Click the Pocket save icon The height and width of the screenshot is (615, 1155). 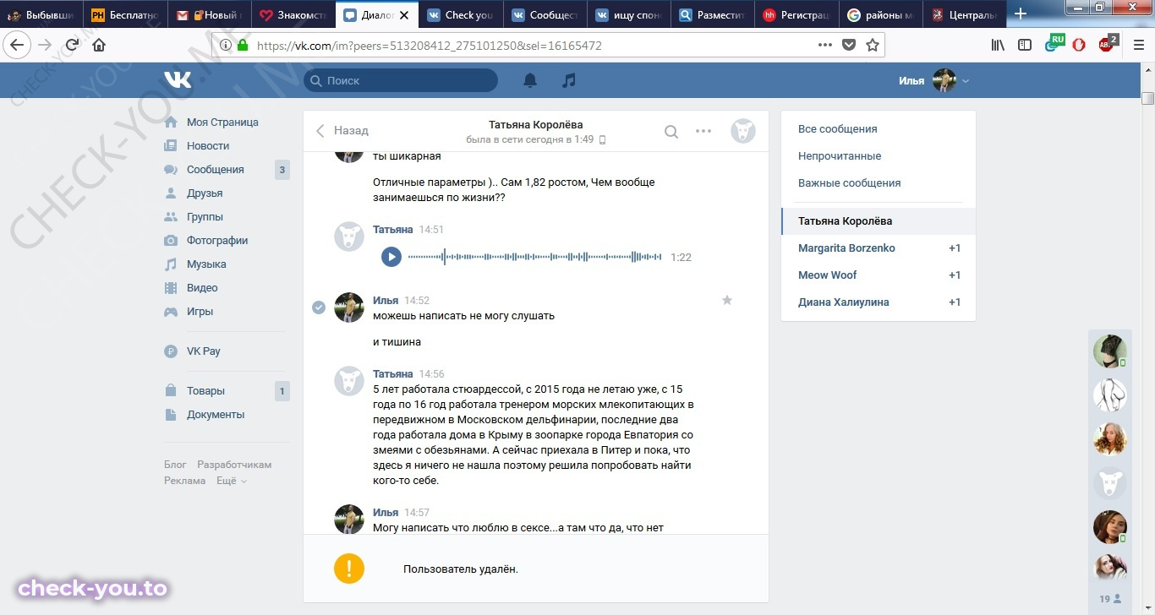point(849,46)
